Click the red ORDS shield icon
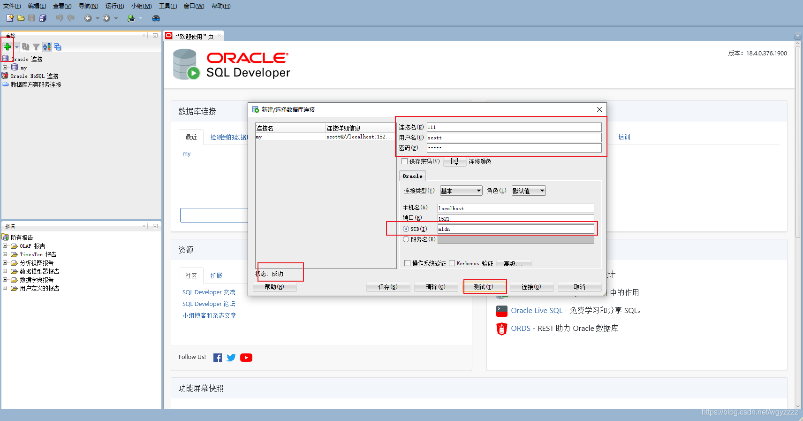 502,329
